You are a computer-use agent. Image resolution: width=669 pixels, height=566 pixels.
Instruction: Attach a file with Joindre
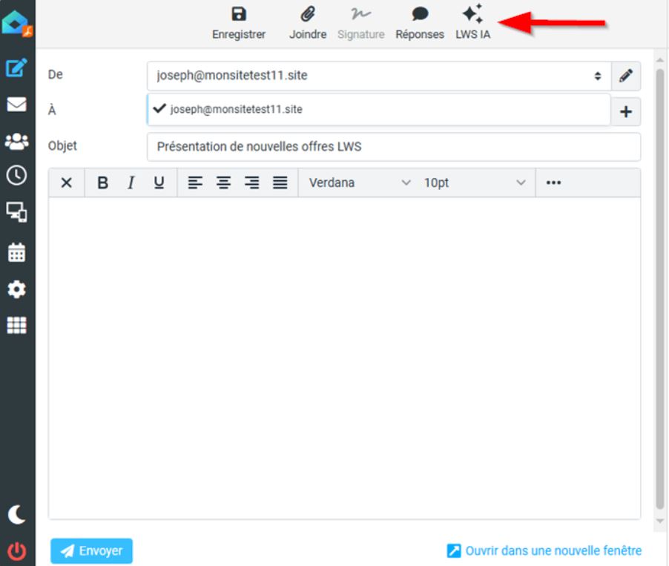[307, 21]
